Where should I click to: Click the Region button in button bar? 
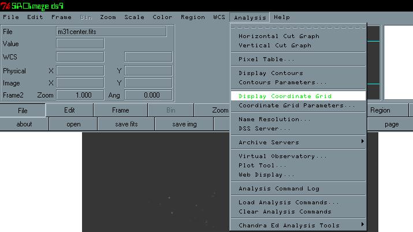[387, 110]
